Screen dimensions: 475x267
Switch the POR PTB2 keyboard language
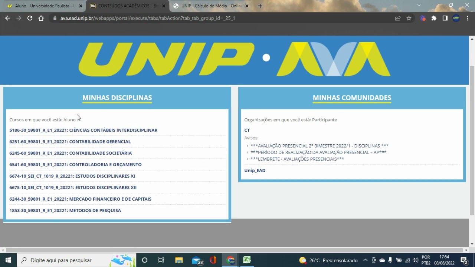point(426,260)
